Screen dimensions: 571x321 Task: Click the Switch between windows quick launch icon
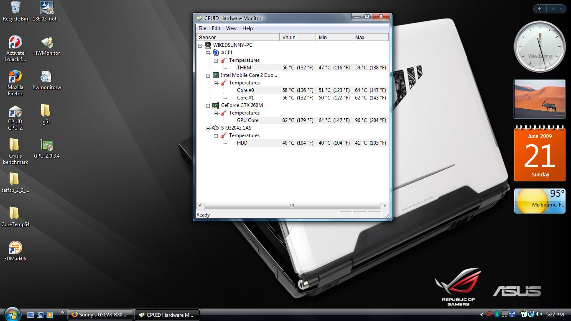coord(40,315)
